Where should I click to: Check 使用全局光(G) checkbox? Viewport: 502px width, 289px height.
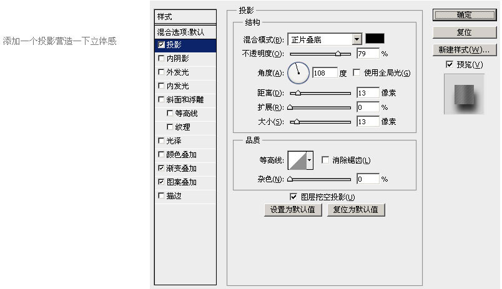tap(357, 72)
